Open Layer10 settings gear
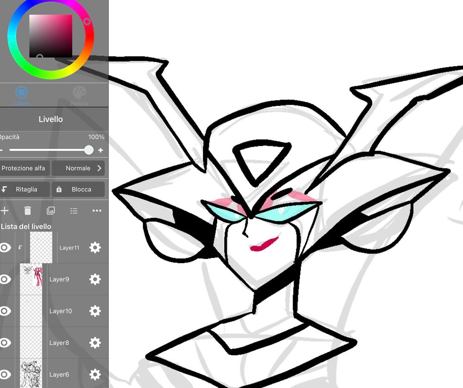463x388 pixels. [95, 311]
